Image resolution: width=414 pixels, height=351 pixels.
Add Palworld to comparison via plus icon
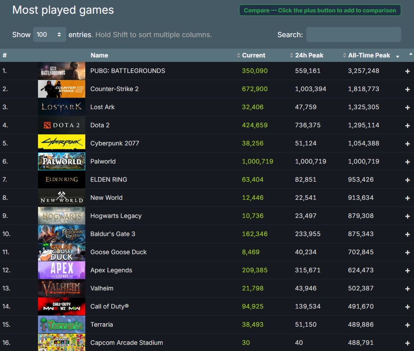tap(407, 162)
